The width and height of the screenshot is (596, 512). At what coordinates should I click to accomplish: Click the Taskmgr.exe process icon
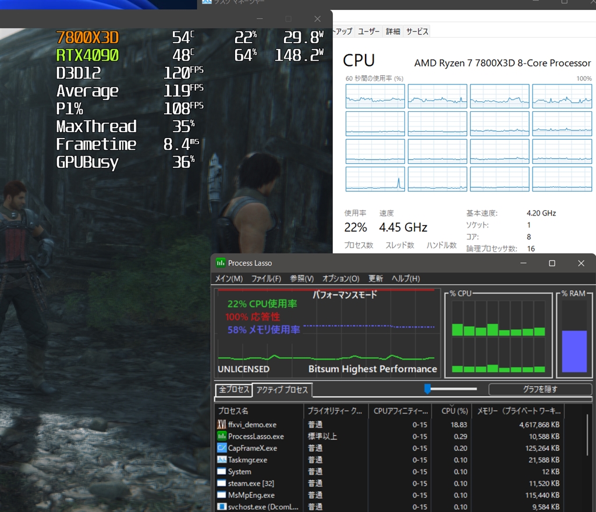[x=221, y=460]
